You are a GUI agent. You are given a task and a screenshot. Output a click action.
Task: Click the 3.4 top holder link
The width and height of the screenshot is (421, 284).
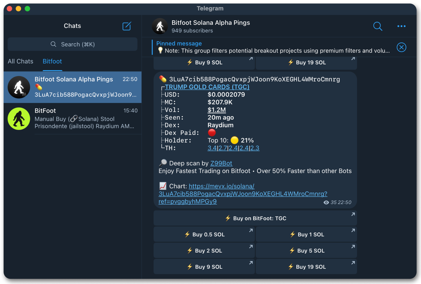(x=212, y=148)
